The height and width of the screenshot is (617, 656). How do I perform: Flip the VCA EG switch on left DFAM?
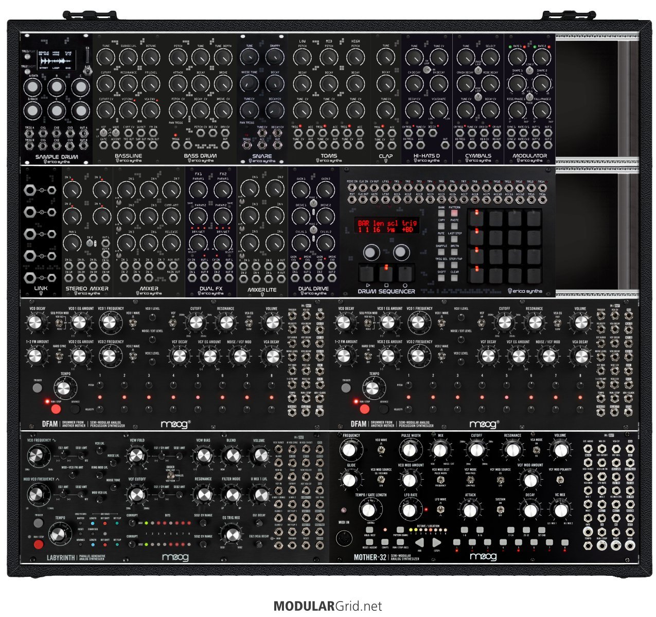point(249,323)
